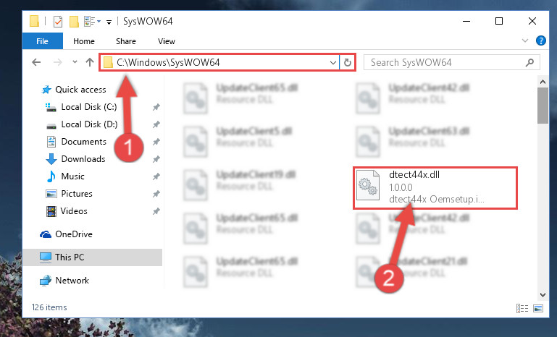
Task: Switch to details view layout
Action: tap(522, 308)
